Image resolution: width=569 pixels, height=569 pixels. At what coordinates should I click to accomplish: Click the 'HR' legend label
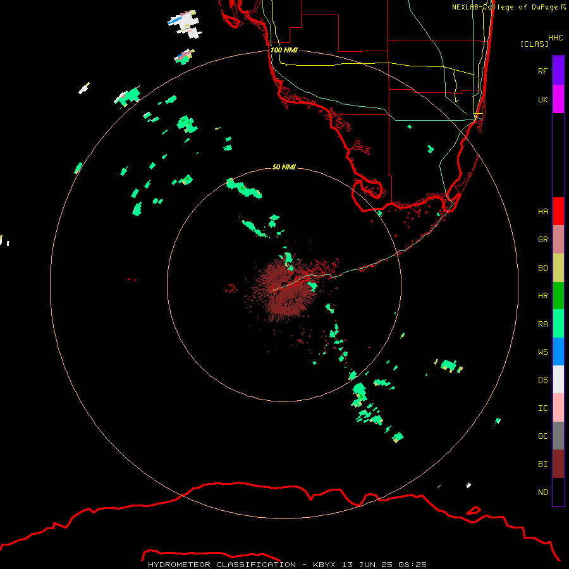tap(542, 296)
